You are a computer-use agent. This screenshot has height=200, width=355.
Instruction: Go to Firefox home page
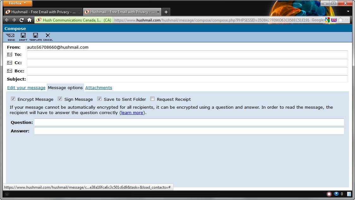29,20
